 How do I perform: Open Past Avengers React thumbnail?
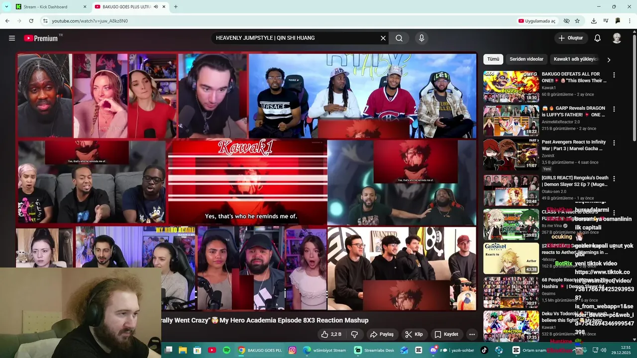pyautogui.click(x=511, y=154)
